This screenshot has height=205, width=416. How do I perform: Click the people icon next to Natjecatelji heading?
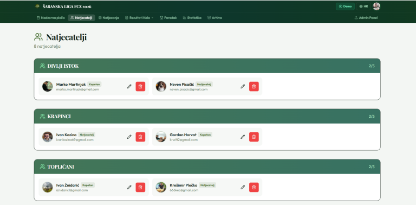click(x=38, y=37)
